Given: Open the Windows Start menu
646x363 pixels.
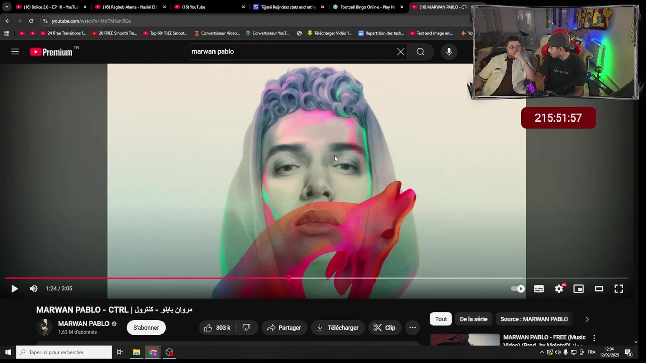Looking at the screenshot, I should coord(8,352).
